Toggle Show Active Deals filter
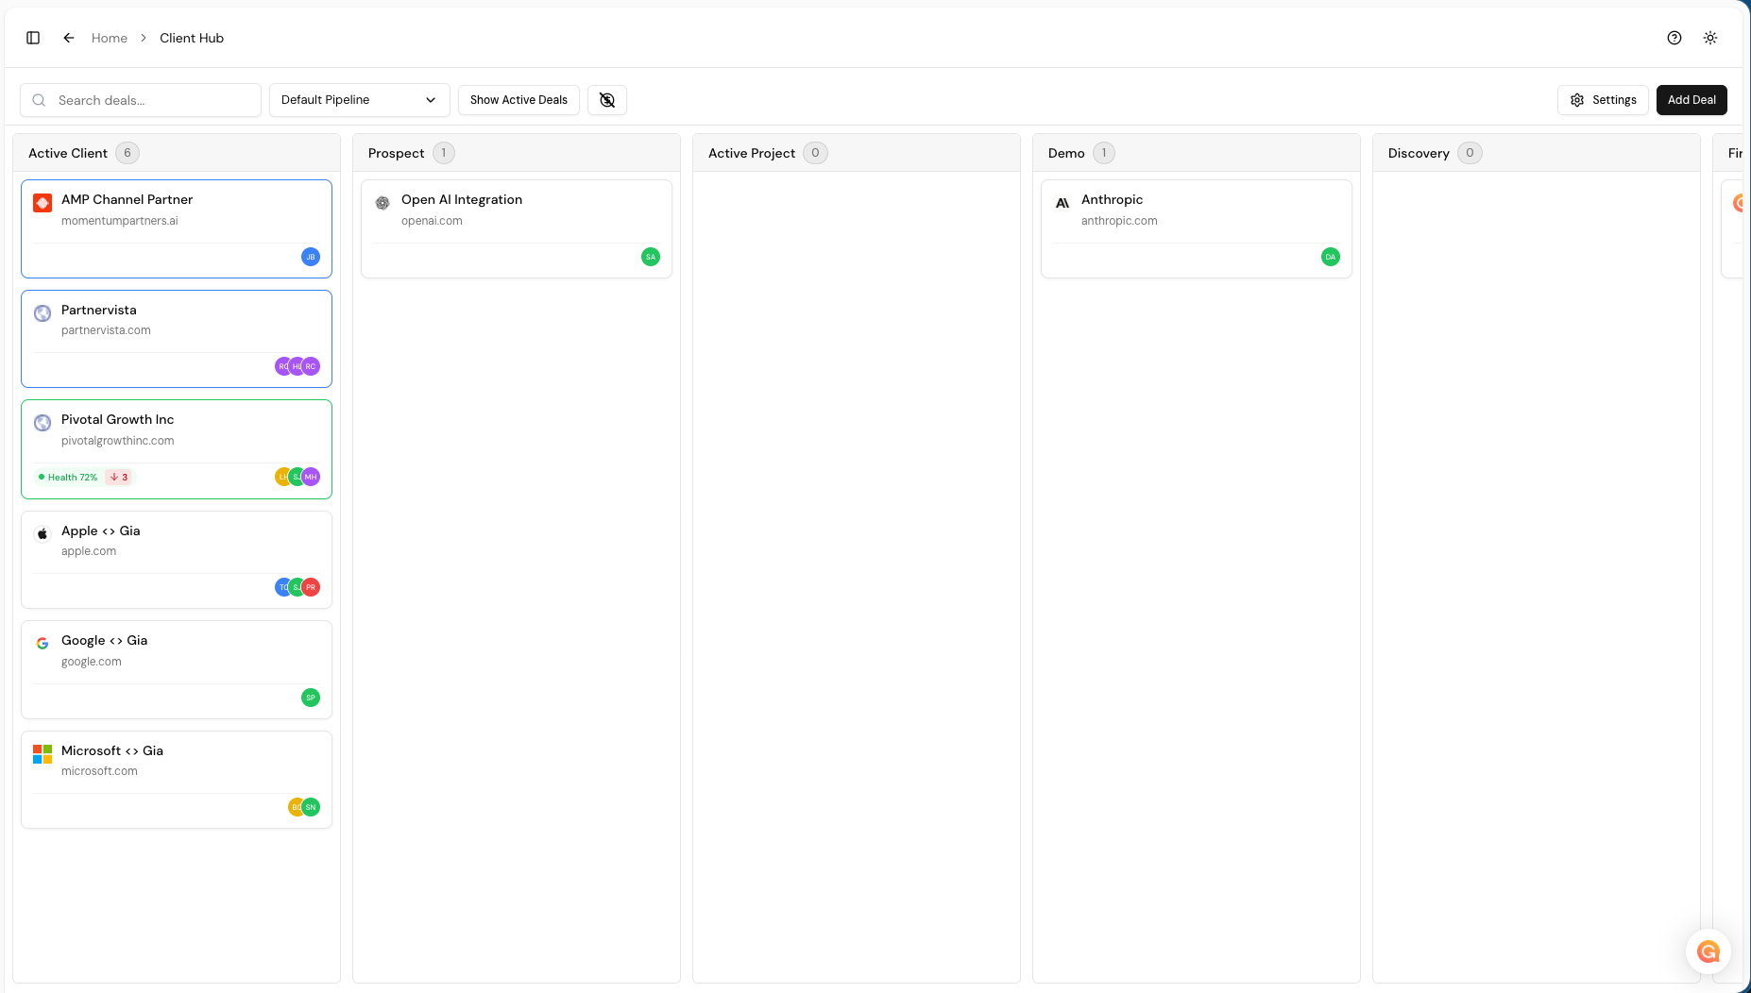 click(x=518, y=100)
